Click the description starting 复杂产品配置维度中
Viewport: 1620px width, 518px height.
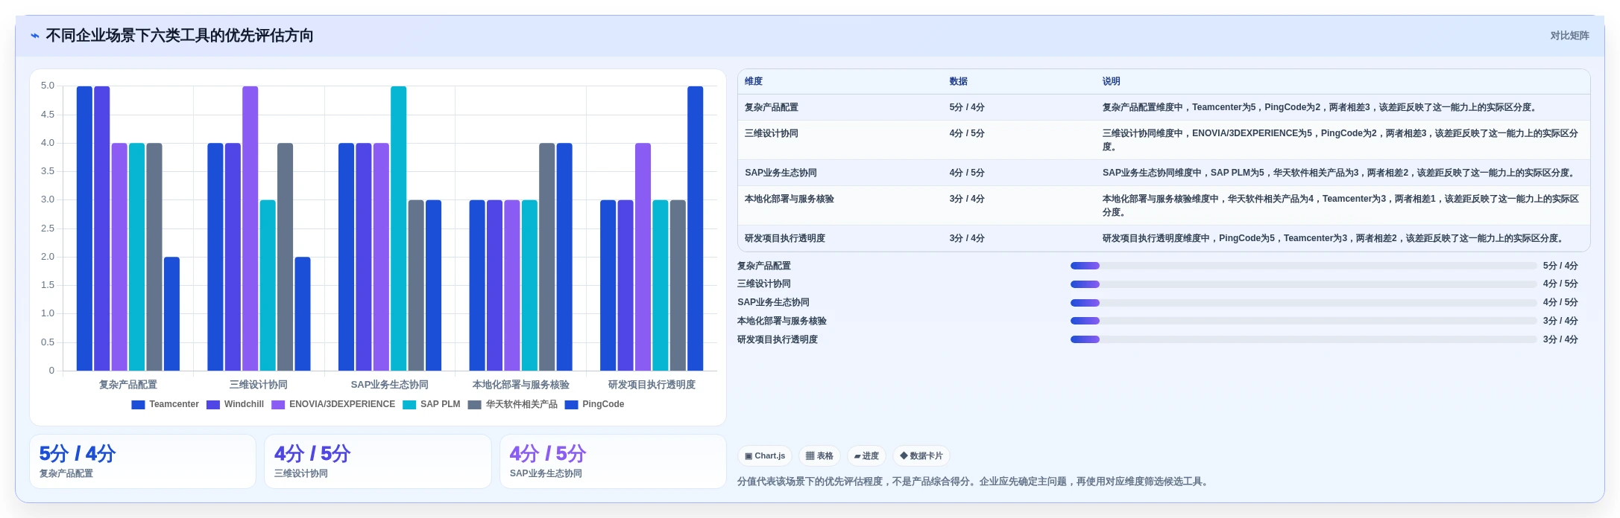[x=1320, y=107]
